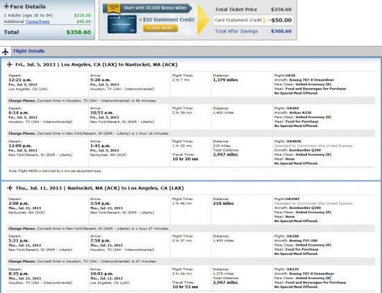382x293 pixels.
Task: Click the non-jet equipment note for Flight 4838
Action: pyautogui.click(x=55, y=171)
